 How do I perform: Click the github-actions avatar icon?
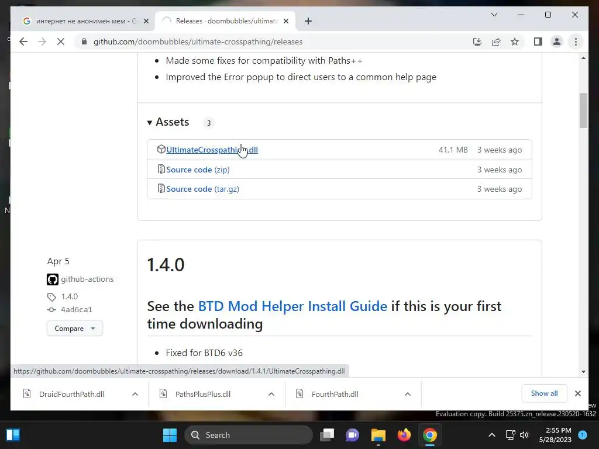pyautogui.click(x=53, y=279)
